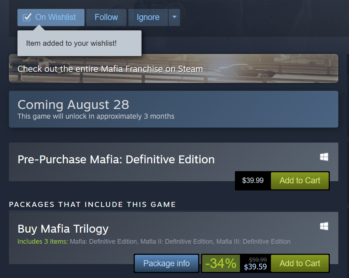This screenshot has width=349, height=278.
Task: Add Mafia Trilogy package to cart
Action: point(300,264)
